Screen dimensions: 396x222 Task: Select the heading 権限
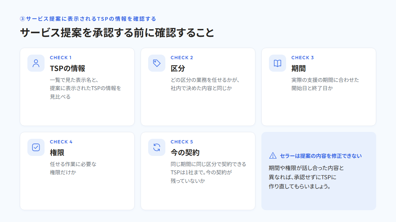pos(57,153)
